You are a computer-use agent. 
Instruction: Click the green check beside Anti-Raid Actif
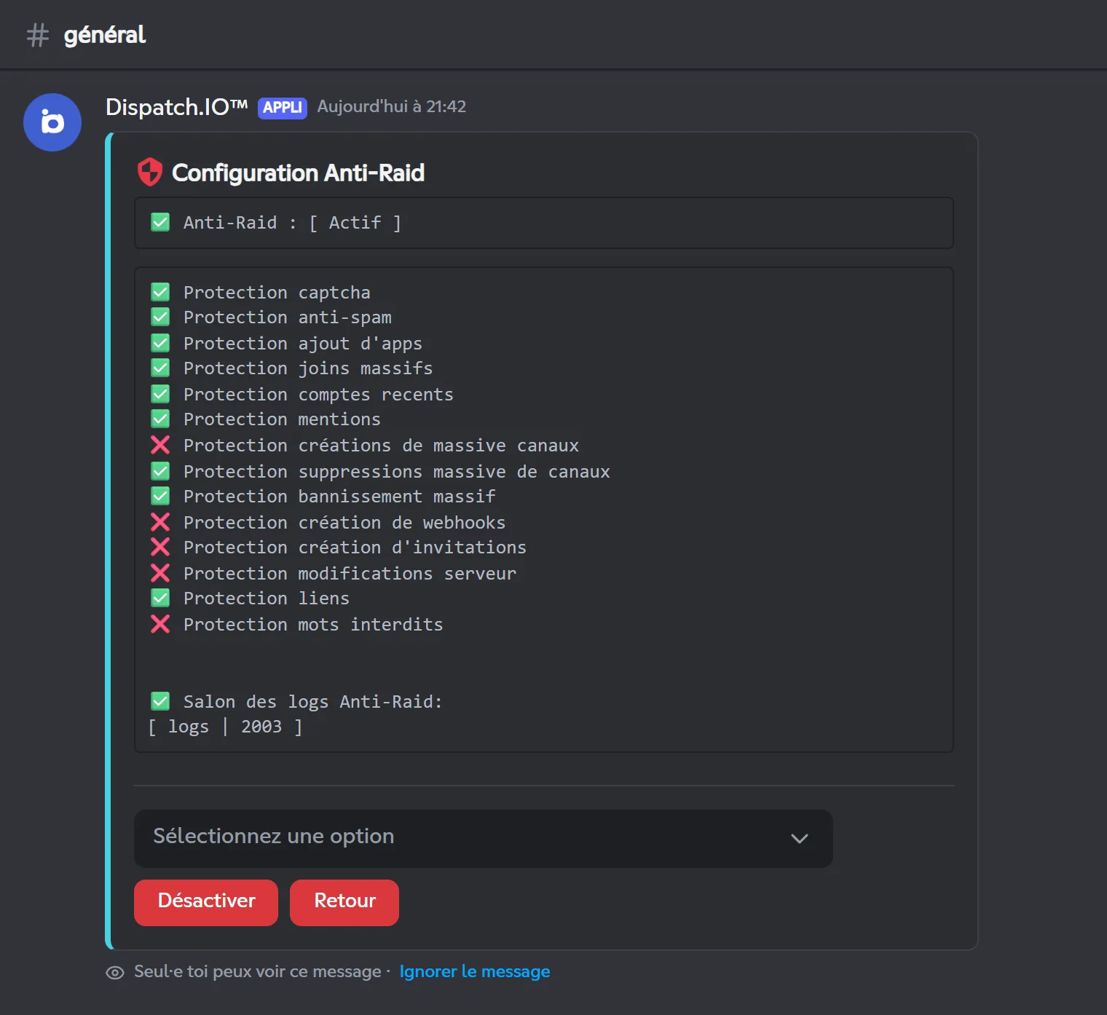point(160,222)
